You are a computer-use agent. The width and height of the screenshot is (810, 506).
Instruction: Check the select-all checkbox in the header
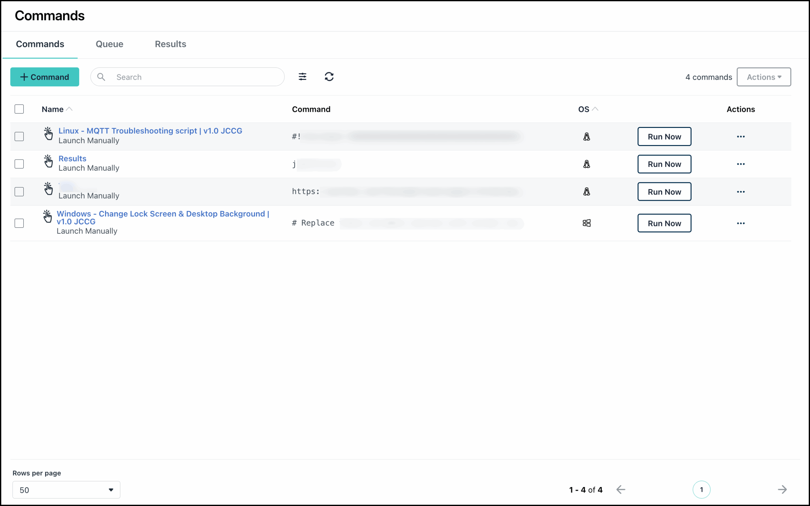pyautogui.click(x=19, y=109)
